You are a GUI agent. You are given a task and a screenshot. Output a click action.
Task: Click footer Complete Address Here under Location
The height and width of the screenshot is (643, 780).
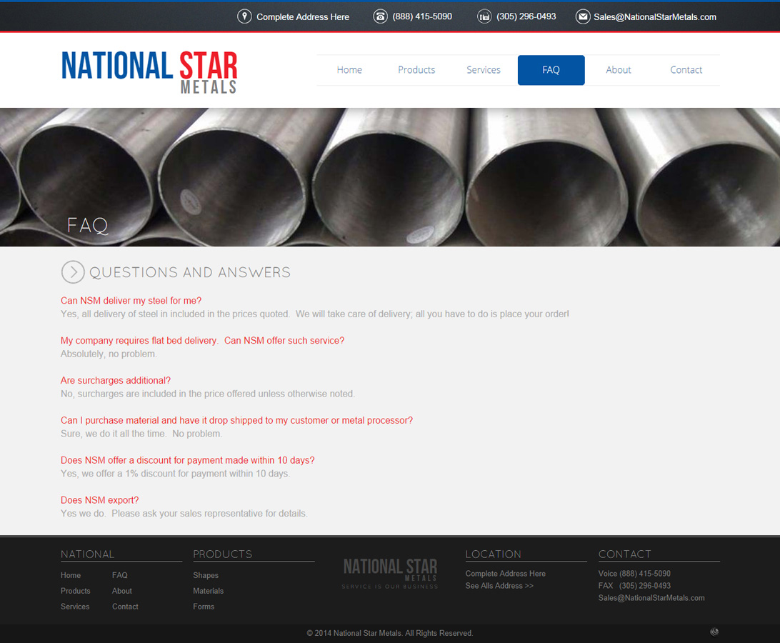(506, 574)
